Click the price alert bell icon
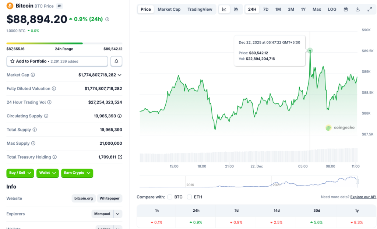 pos(116,61)
